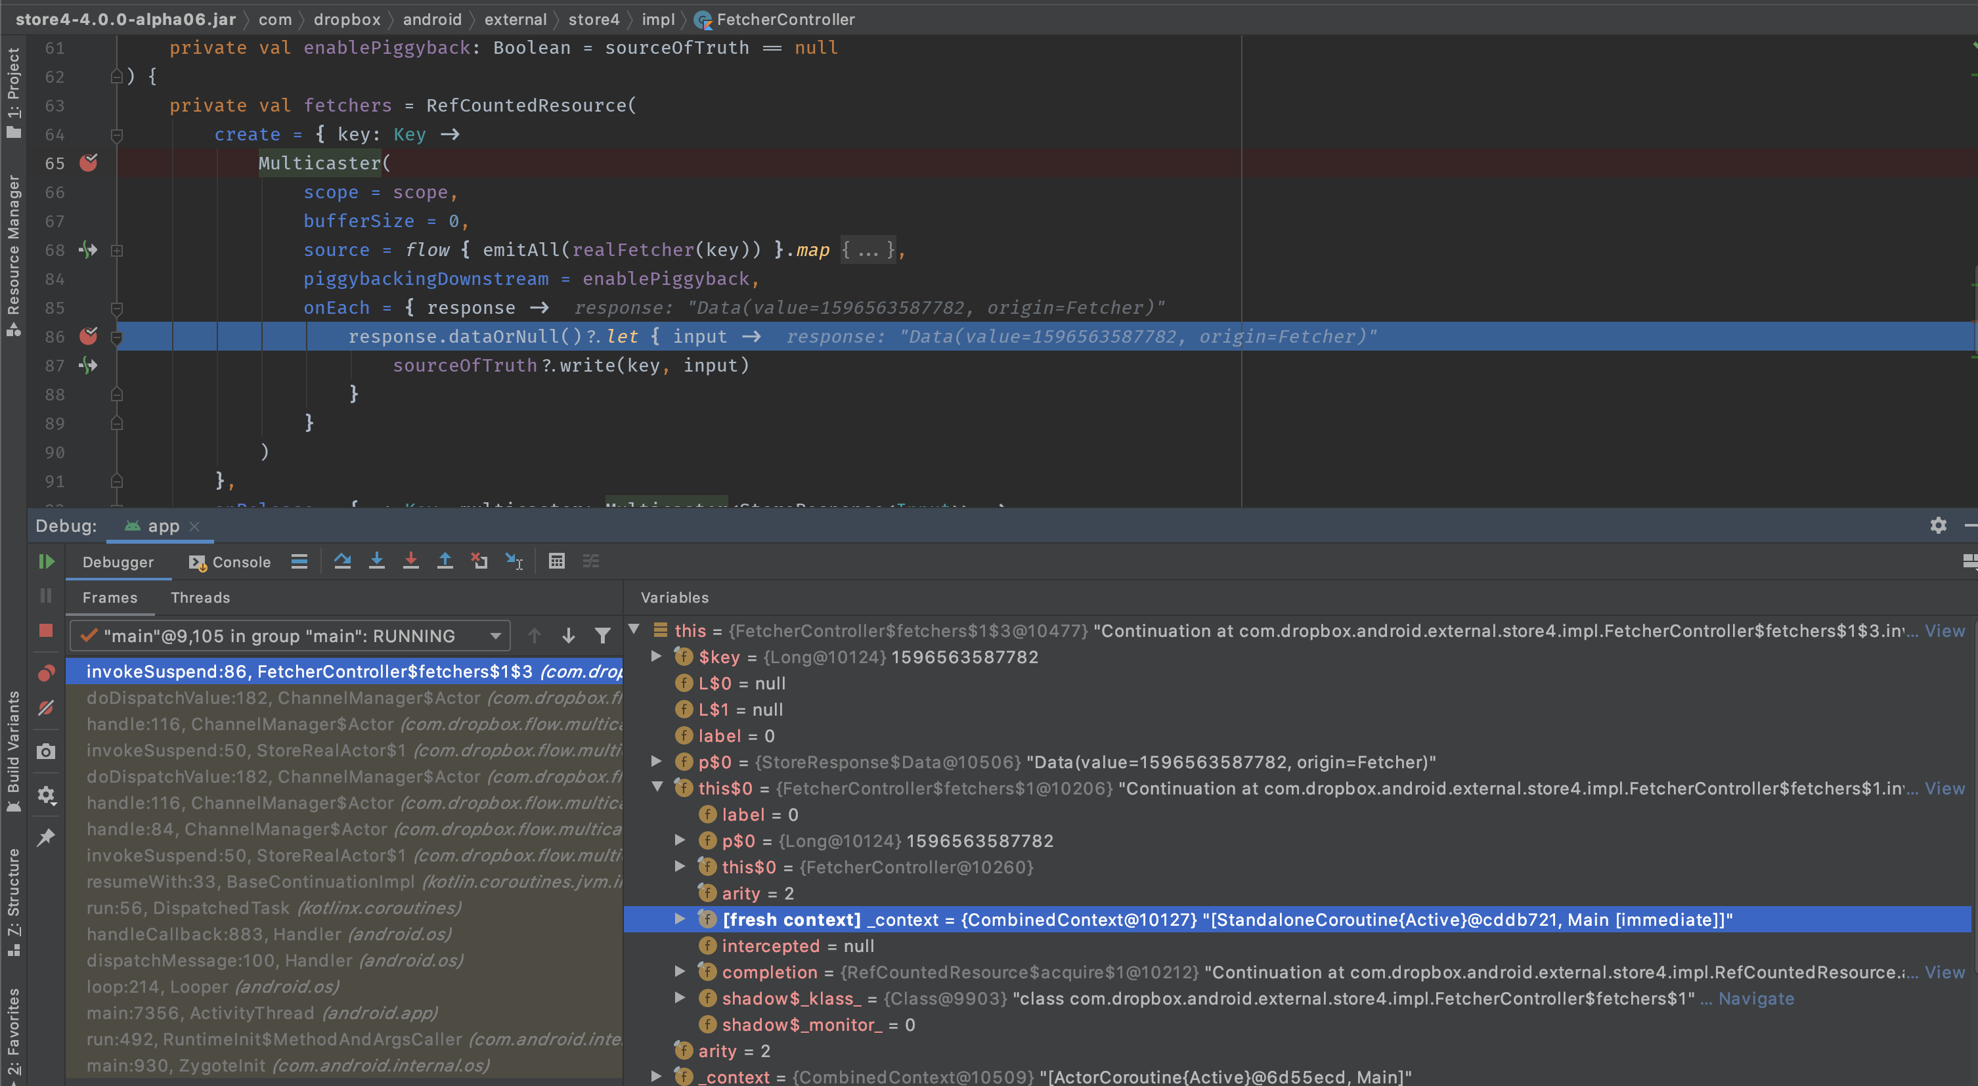Toggle Mute Breakpoints icon
Viewport: 1978px width, 1086px height.
46,708
